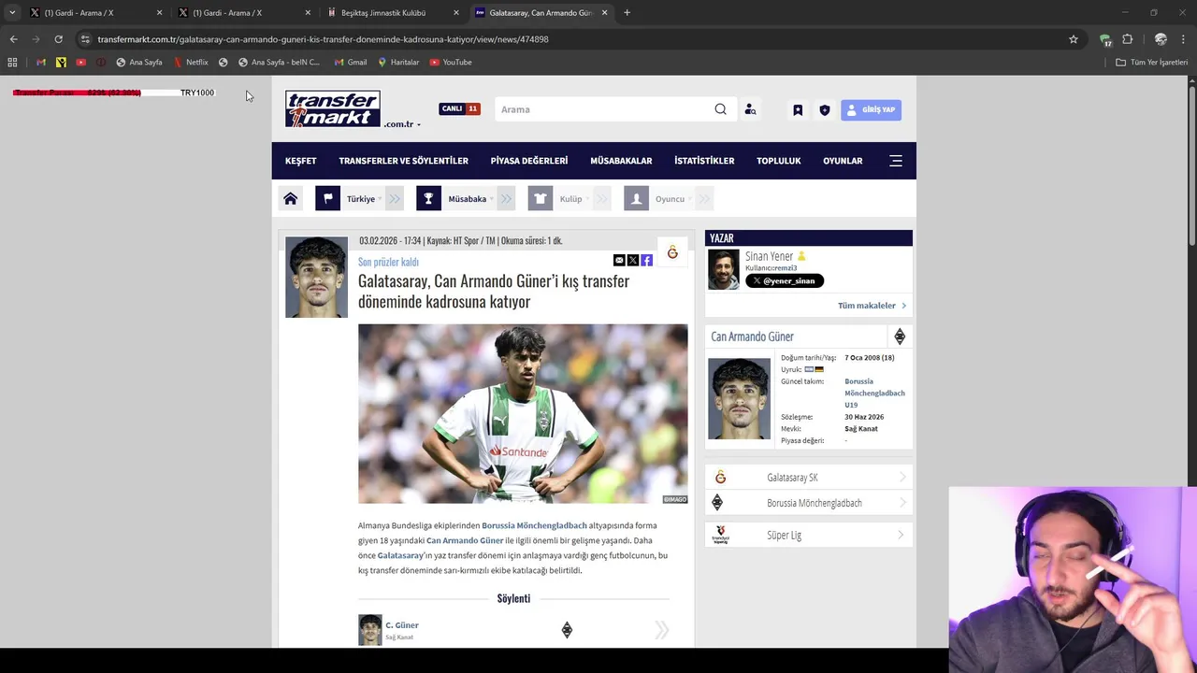Open Can Armando Güner link in article text
This screenshot has height=673, width=1197.
point(465,540)
